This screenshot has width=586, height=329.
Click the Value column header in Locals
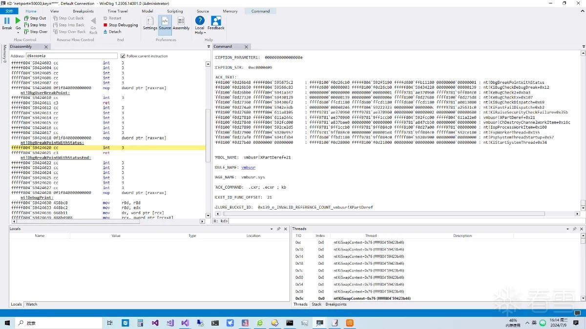[116, 236]
